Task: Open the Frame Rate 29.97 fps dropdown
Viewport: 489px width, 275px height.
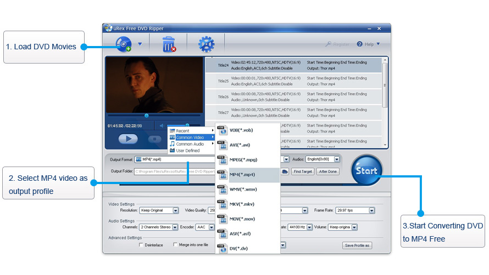Action: point(373,210)
